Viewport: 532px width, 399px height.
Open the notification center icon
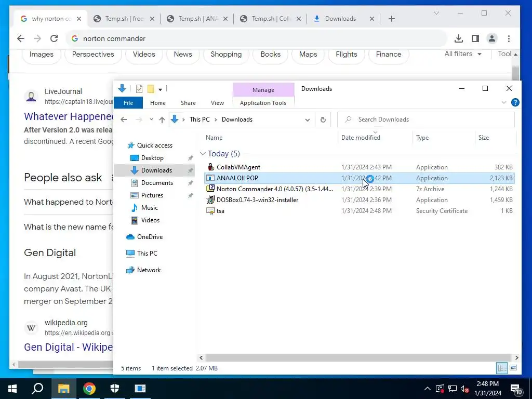(x=516, y=389)
